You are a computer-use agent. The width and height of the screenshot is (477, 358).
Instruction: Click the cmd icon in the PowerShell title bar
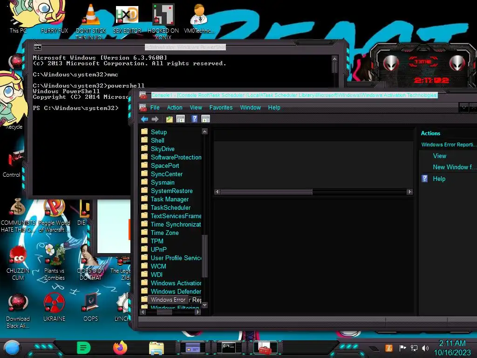pos(37,48)
